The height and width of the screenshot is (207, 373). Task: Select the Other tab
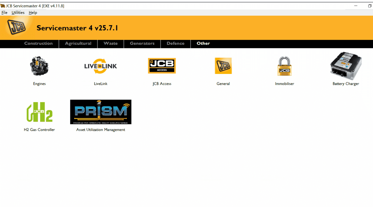(x=203, y=43)
